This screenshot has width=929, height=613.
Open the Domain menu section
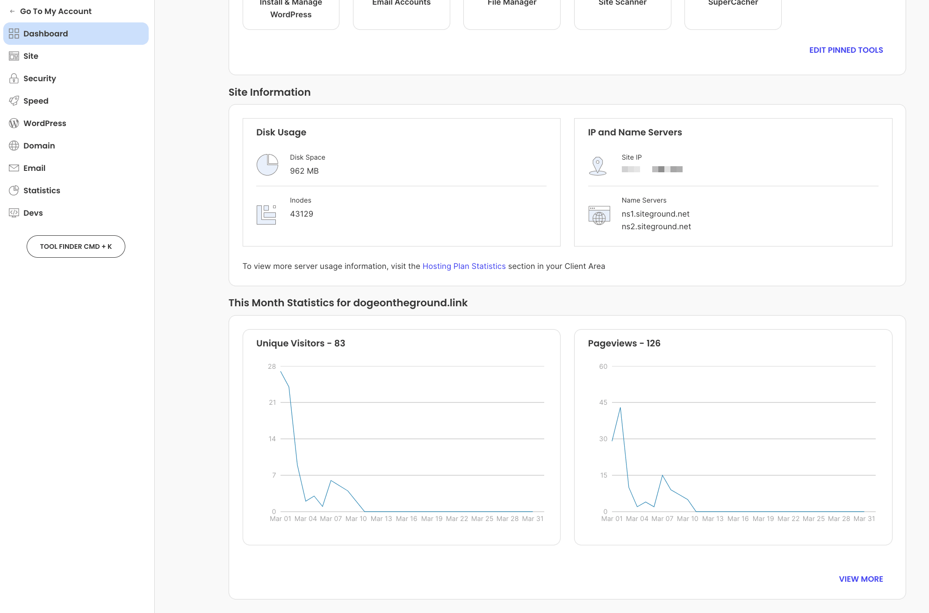pyautogui.click(x=76, y=146)
